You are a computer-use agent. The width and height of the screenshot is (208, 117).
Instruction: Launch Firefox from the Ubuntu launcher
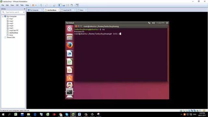pyautogui.click(x=69, y=45)
